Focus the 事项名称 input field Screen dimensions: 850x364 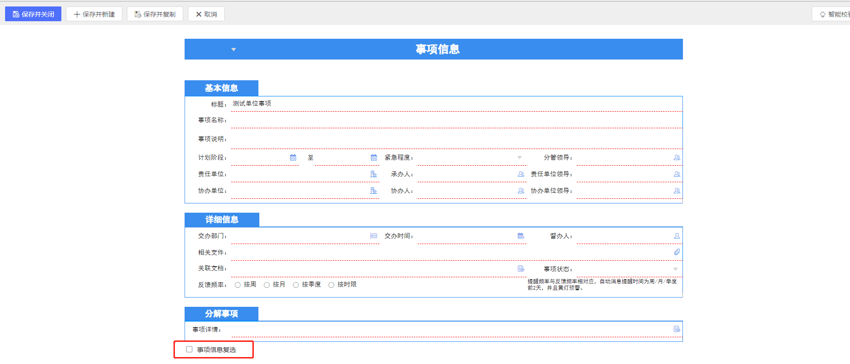point(456,120)
